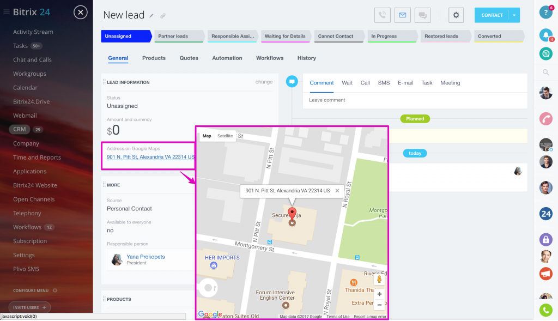Open Terms of Use on the map

(x=338, y=317)
